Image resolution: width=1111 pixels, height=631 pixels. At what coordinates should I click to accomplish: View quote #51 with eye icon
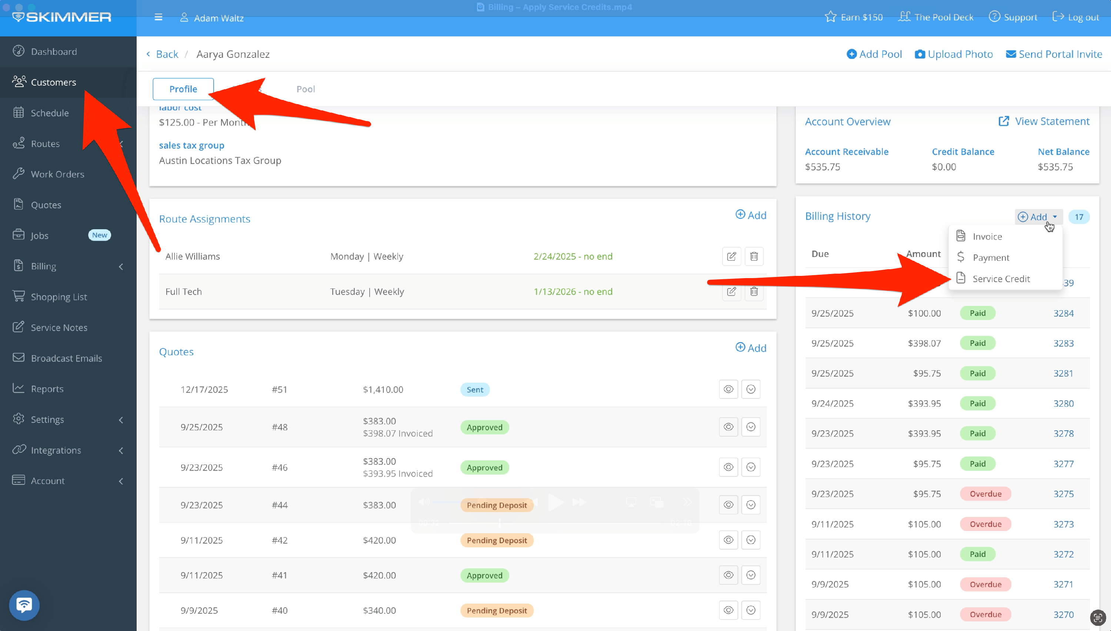728,389
